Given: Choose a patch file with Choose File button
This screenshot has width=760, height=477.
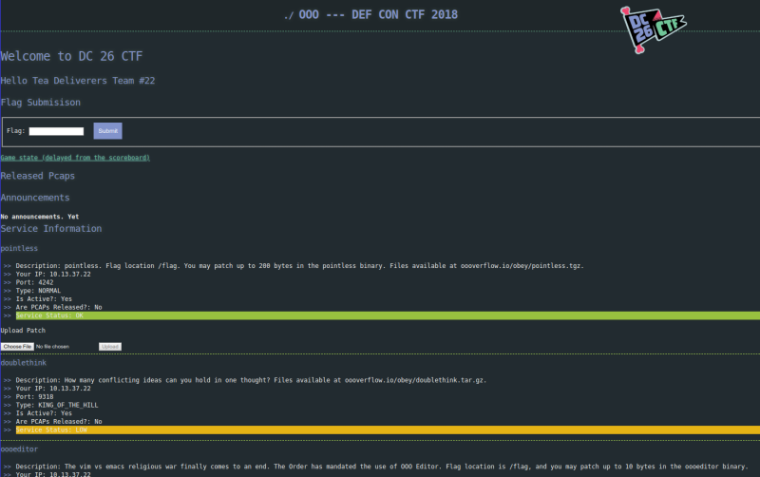Looking at the screenshot, I should point(17,347).
